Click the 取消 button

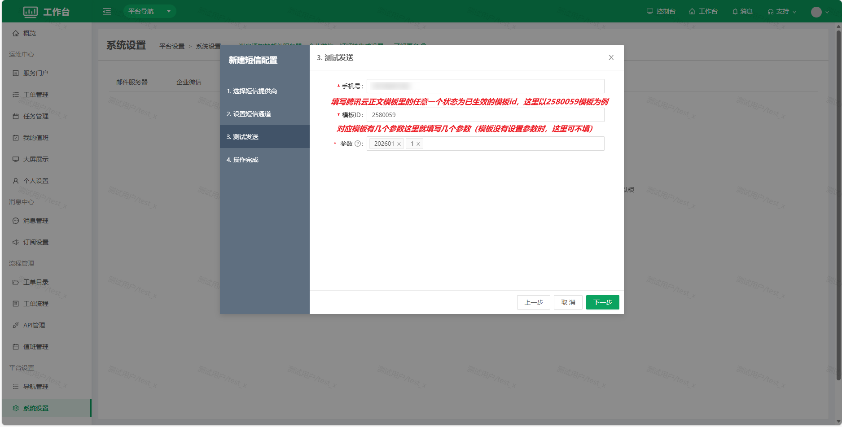pos(568,302)
